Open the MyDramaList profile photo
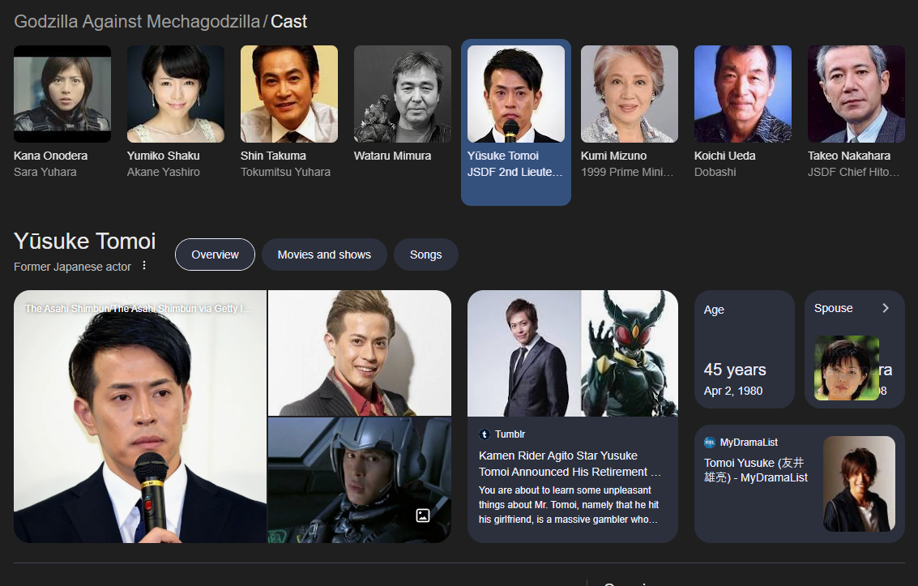The width and height of the screenshot is (918, 586). point(859,484)
